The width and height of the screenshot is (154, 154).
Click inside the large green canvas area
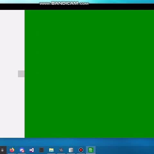(x=89, y=74)
